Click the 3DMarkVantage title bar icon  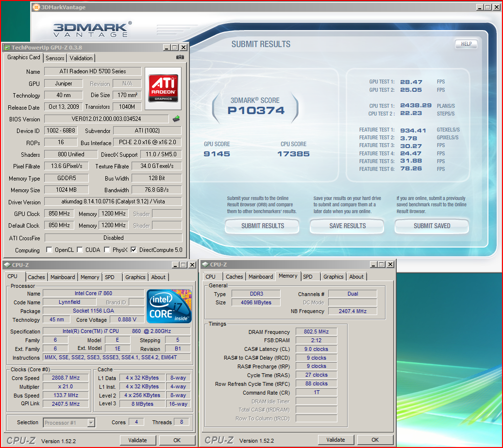pos(36,7)
